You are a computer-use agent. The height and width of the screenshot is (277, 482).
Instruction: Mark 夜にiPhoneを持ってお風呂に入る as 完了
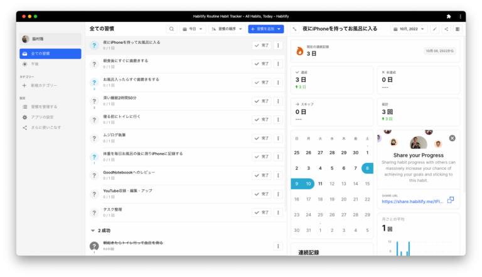coord(261,45)
